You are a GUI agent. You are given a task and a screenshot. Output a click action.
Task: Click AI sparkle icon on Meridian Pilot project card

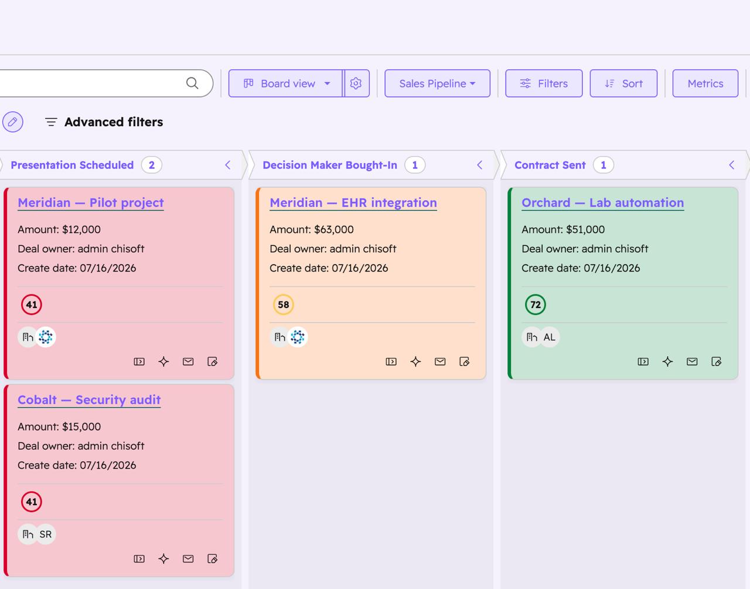tap(164, 361)
